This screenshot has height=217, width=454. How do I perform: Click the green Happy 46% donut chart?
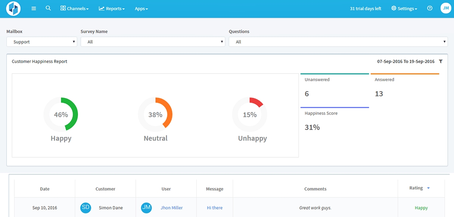pos(61,114)
